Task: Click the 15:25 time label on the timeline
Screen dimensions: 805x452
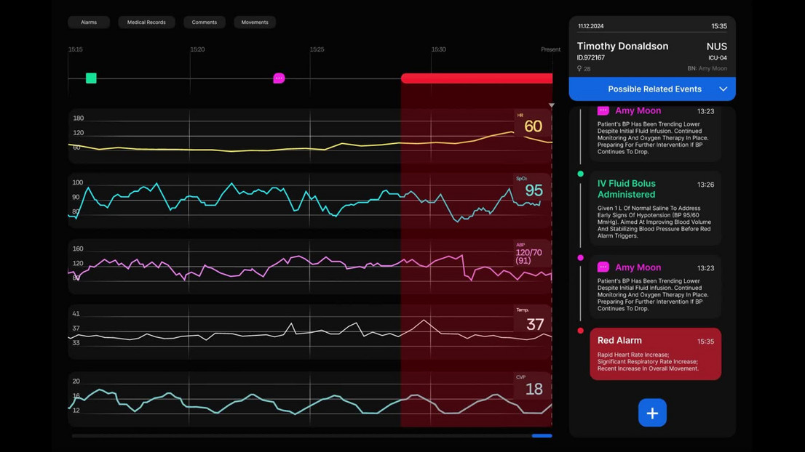Action: [317, 49]
